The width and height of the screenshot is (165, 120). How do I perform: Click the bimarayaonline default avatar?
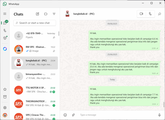(19, 76)
